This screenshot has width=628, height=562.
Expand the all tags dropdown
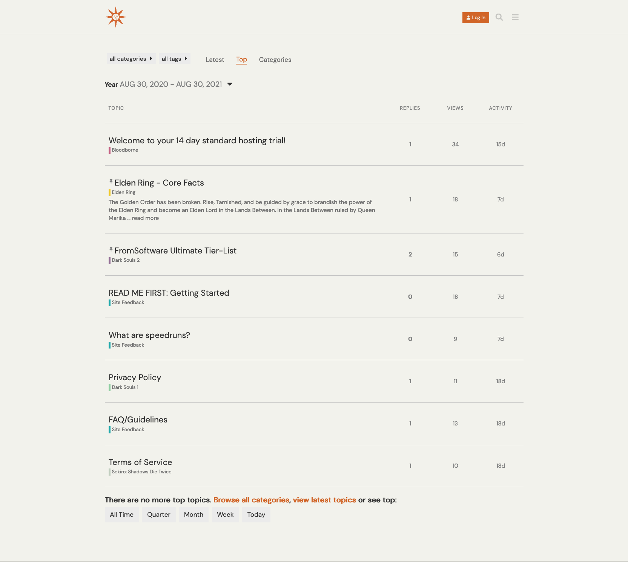(174, 59)
